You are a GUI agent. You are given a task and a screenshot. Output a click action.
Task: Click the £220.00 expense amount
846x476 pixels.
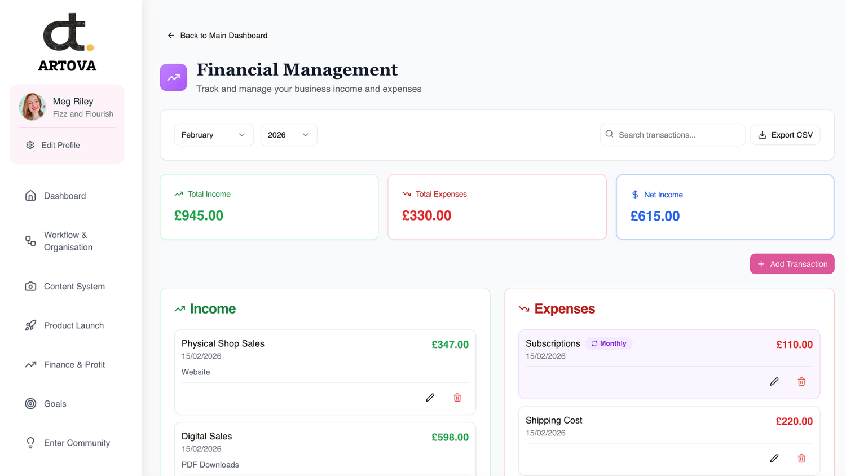(x=794, y=421)
